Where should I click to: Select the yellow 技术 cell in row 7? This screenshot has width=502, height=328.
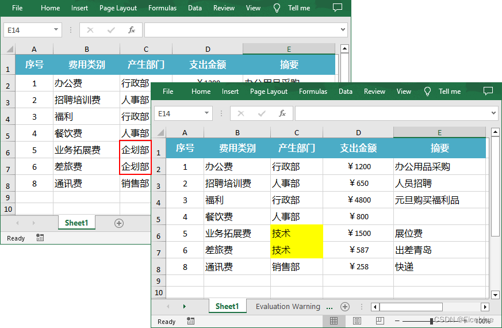pos(297,250)
